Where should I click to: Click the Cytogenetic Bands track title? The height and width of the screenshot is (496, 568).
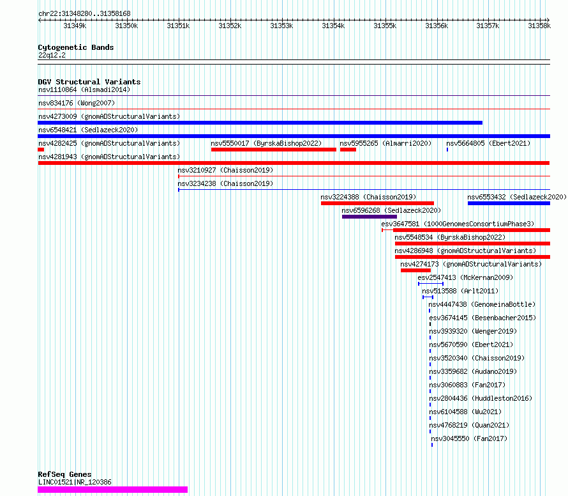[x=76, y=47]
